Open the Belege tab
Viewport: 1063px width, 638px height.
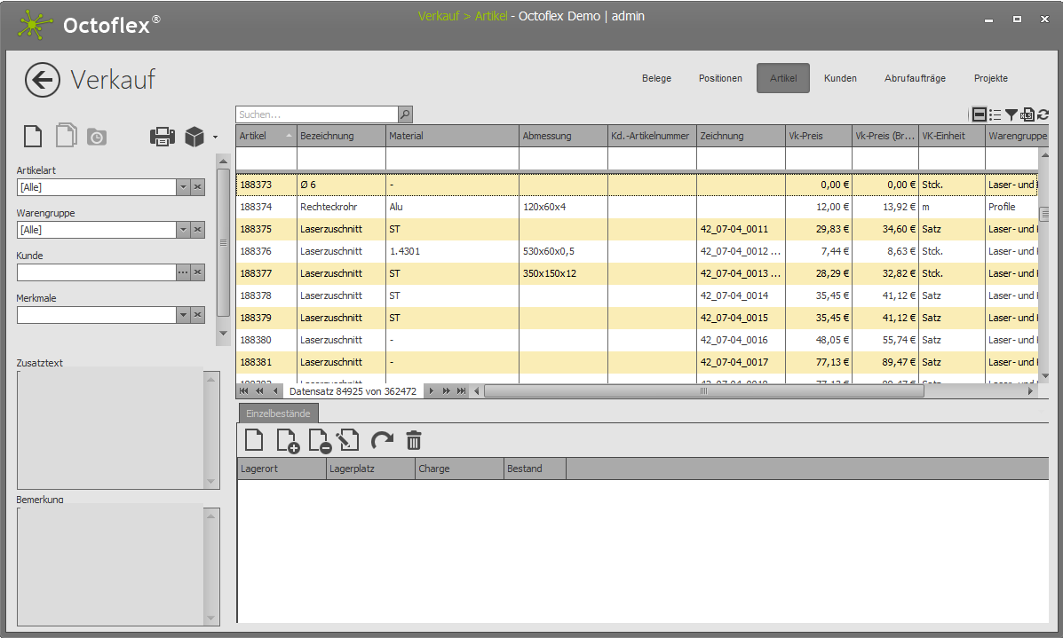[x=656, y=78]
